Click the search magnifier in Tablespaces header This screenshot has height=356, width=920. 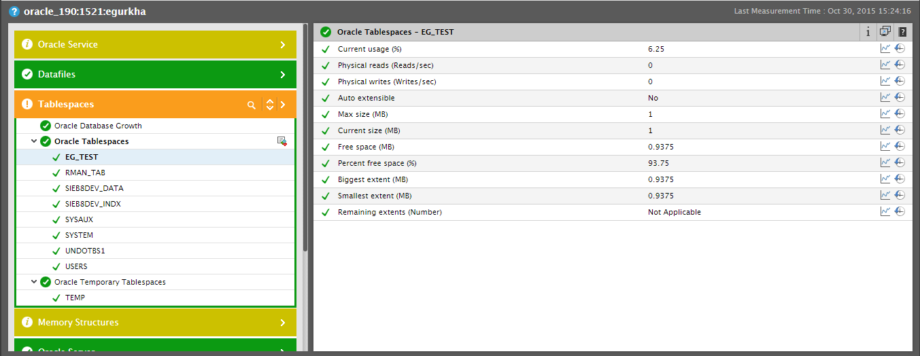click(x=252, y=105)
